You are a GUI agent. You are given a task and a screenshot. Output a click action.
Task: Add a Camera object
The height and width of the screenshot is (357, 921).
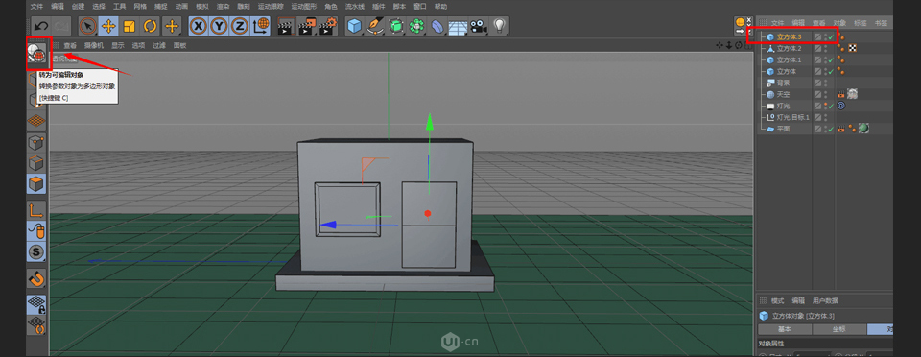(x=479, y=26)
